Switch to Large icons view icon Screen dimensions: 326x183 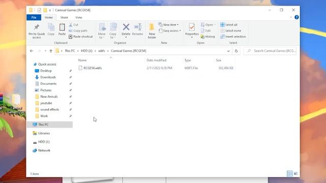(x=295, y=173)
